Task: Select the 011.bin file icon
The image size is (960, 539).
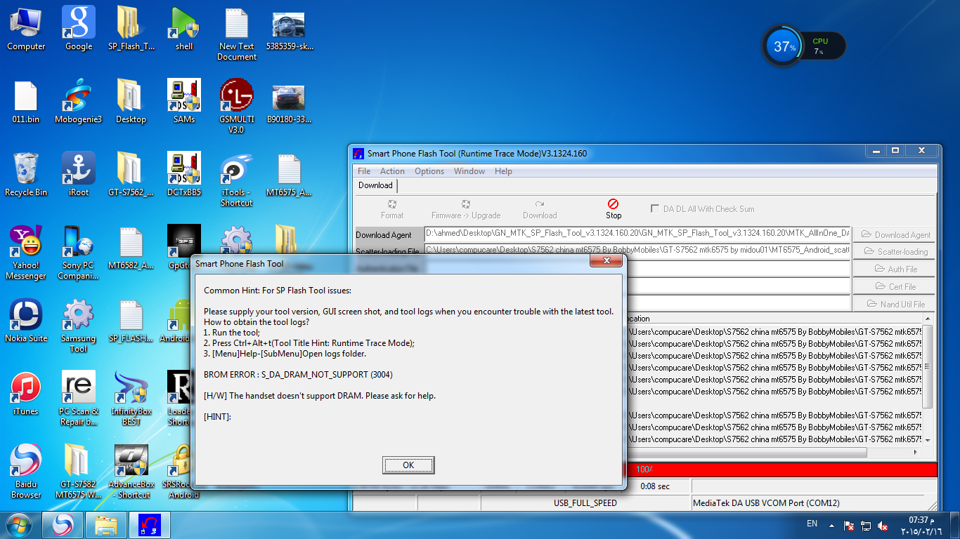Action: 26,102
